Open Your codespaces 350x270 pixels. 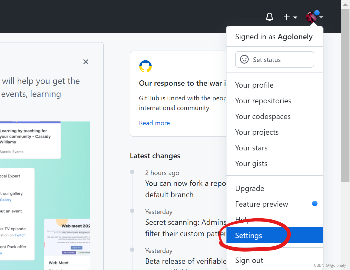point(275,117)
